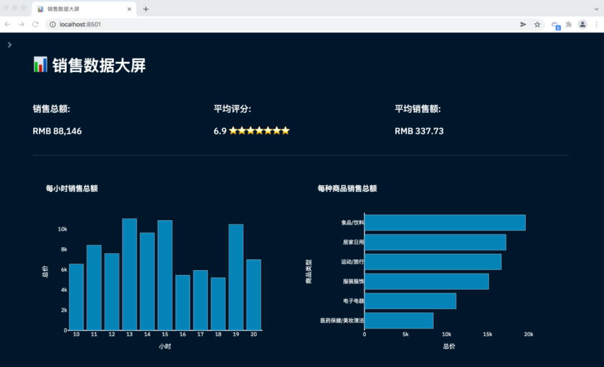Click the 10k y-axis tick label
Image resolution: width=604 pixels, height=367 pixels.
63,229
